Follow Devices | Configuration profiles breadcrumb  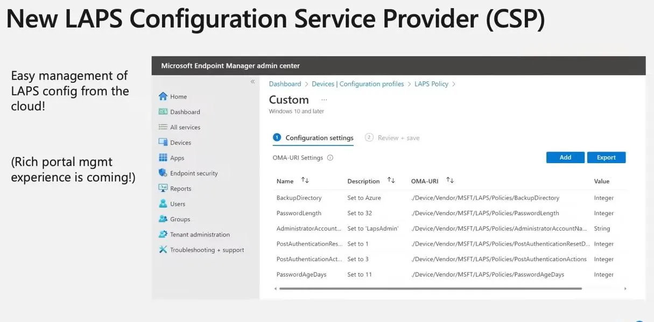pos(357,84)
